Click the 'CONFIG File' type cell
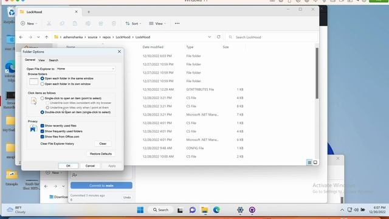This screenshot has height=219, width=389. [x=195, y=148]
